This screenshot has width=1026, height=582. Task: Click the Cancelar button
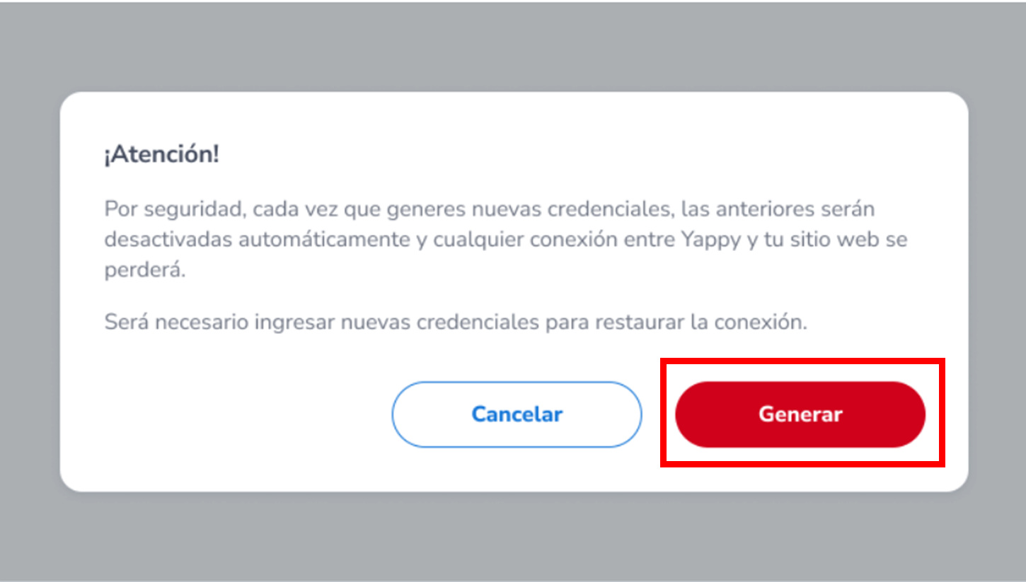click(x=517, y=414)
